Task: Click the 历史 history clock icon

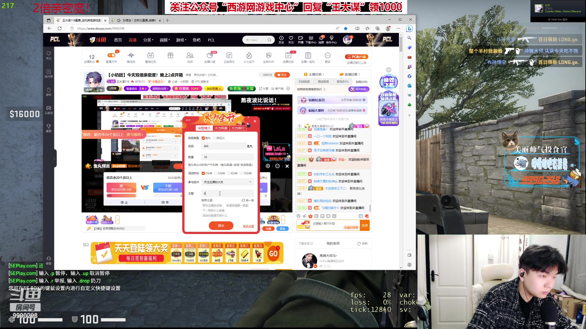Action: point(281,38)
